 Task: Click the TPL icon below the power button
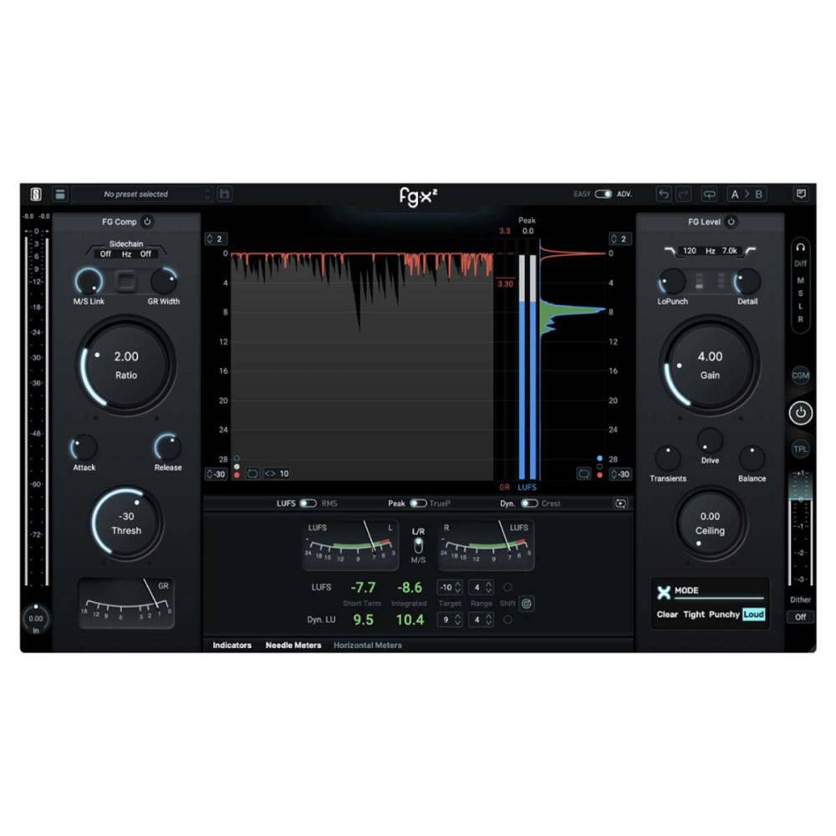[x=800, y=449]
